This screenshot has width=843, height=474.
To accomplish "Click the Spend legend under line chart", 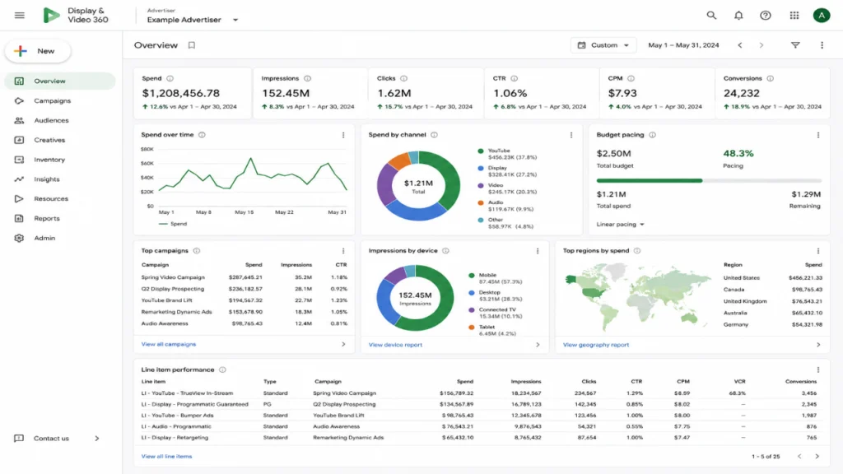I will coord(173,224).
